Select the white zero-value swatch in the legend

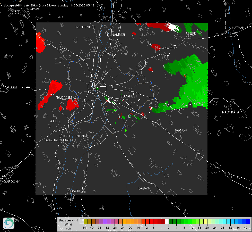167,221
